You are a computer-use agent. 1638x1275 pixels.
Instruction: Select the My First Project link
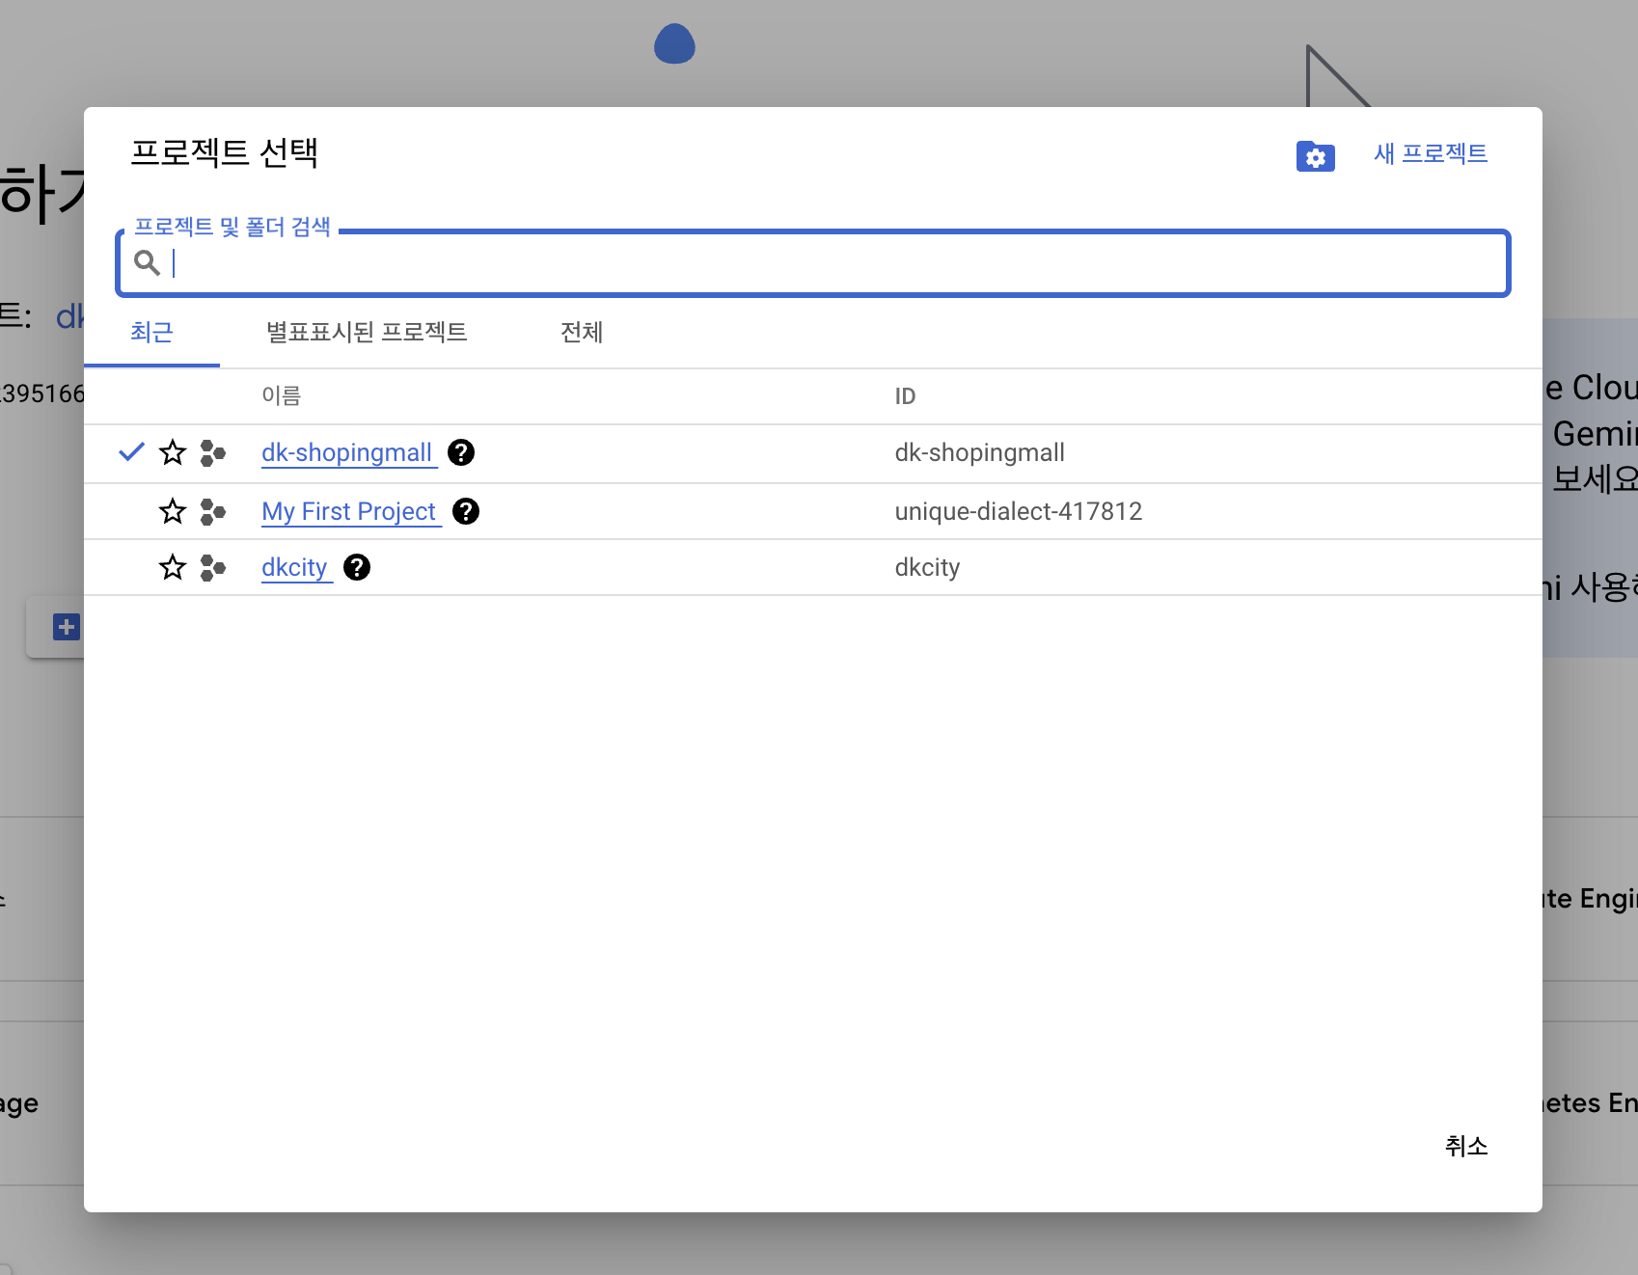point(349,511)
